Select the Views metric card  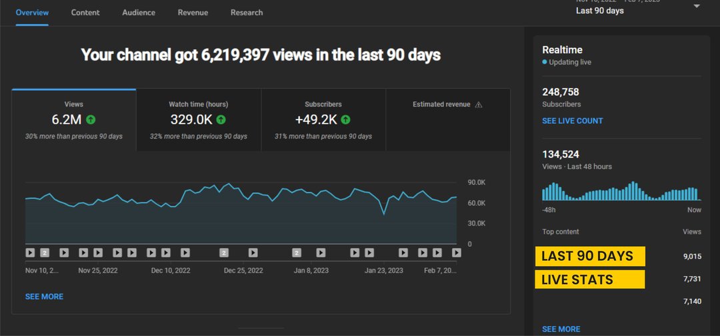tap(74, 120)
